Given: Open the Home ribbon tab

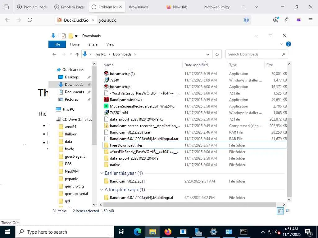Looking at the screenshot, I should tap(75, 44).
